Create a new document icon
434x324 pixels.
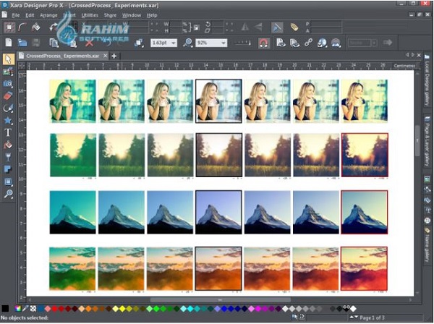pyautogui.click(x=9, y=43)
